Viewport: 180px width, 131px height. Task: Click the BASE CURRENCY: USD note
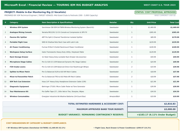click(x=165, y=15)
